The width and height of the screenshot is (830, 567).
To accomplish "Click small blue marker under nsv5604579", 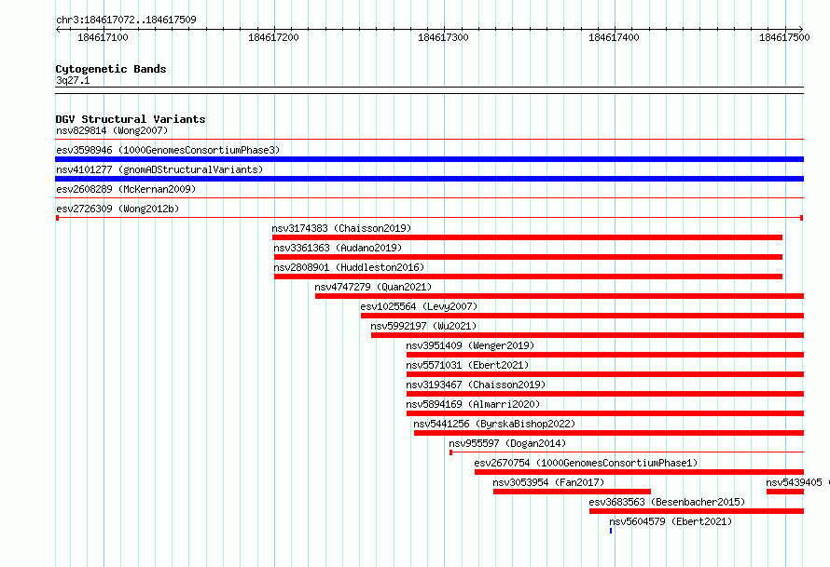I will pyautogui.click(x=611, y=531).
